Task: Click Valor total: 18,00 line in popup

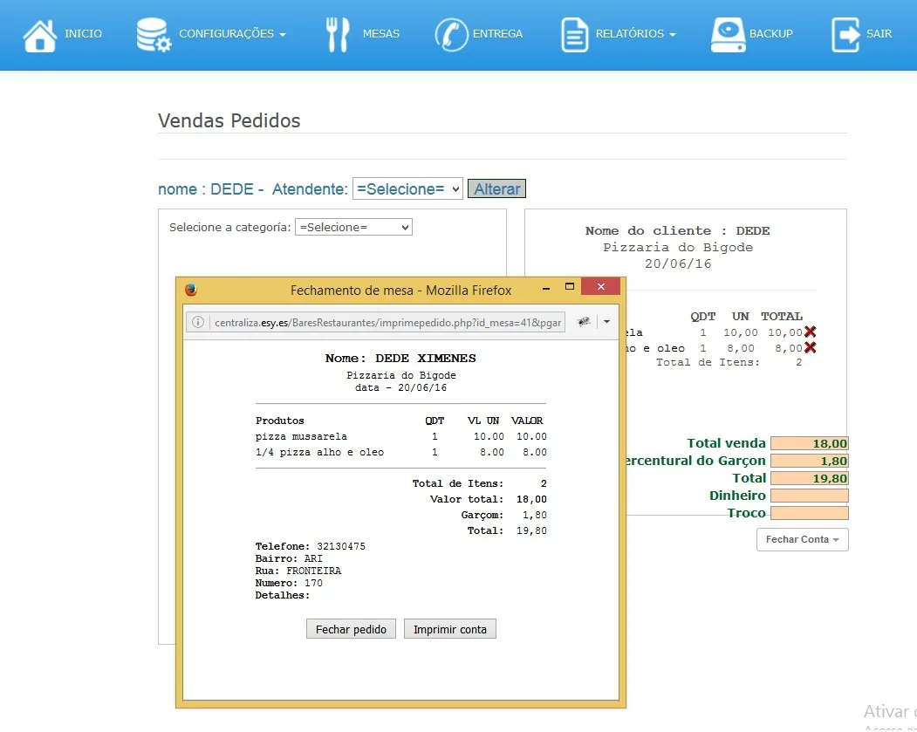Action: coord(489,499)
